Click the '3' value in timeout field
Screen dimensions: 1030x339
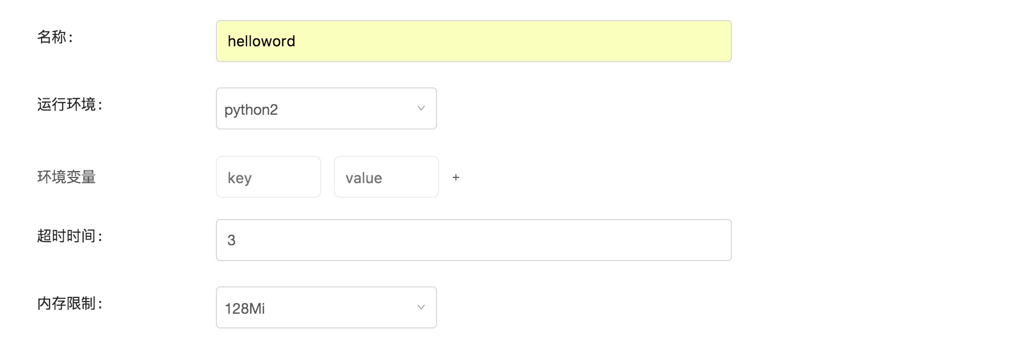point(231,241)
